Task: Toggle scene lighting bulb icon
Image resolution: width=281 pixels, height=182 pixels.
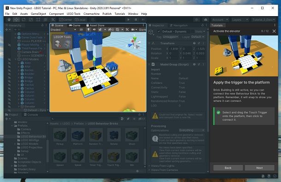Action: pos(88,29)
